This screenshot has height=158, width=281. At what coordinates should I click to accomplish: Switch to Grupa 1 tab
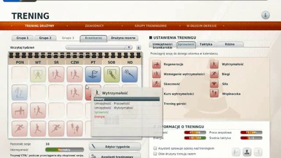pos(22,38)
